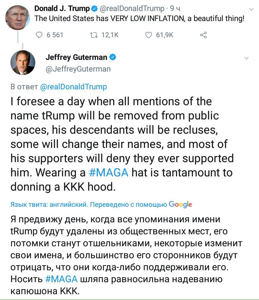Click the Google logo in translation notice

(181, 205)
